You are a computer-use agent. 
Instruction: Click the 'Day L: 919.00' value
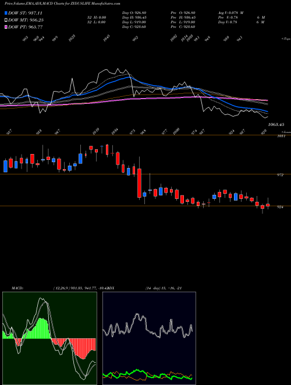click(134, 22)
